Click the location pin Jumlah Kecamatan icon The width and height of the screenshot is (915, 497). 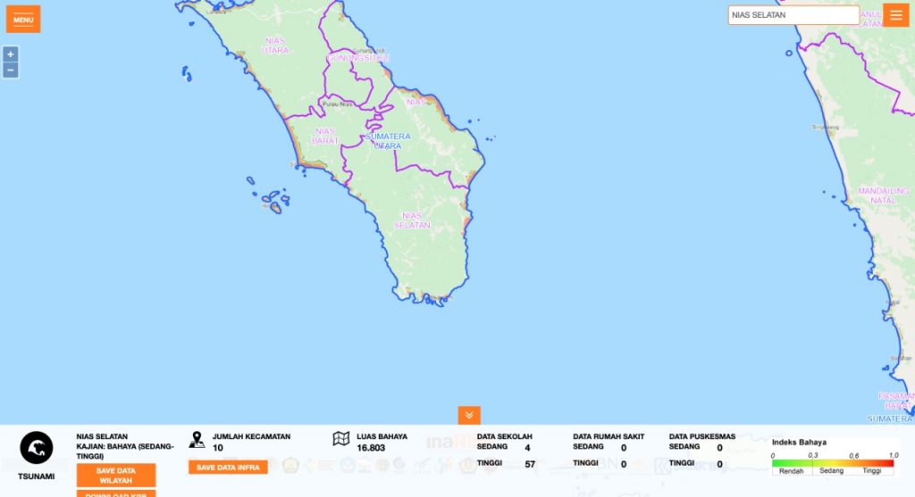(197, 440)
